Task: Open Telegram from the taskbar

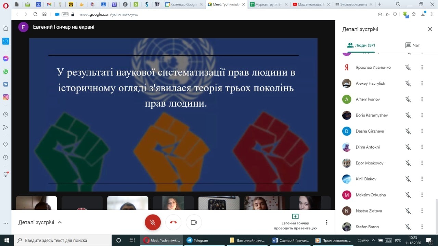Action: click(204, 240)
